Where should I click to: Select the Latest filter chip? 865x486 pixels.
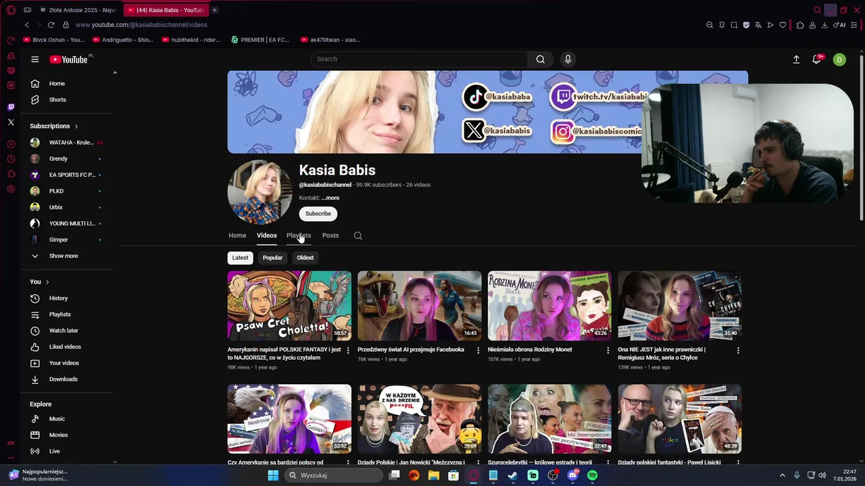tap(240, 258)
